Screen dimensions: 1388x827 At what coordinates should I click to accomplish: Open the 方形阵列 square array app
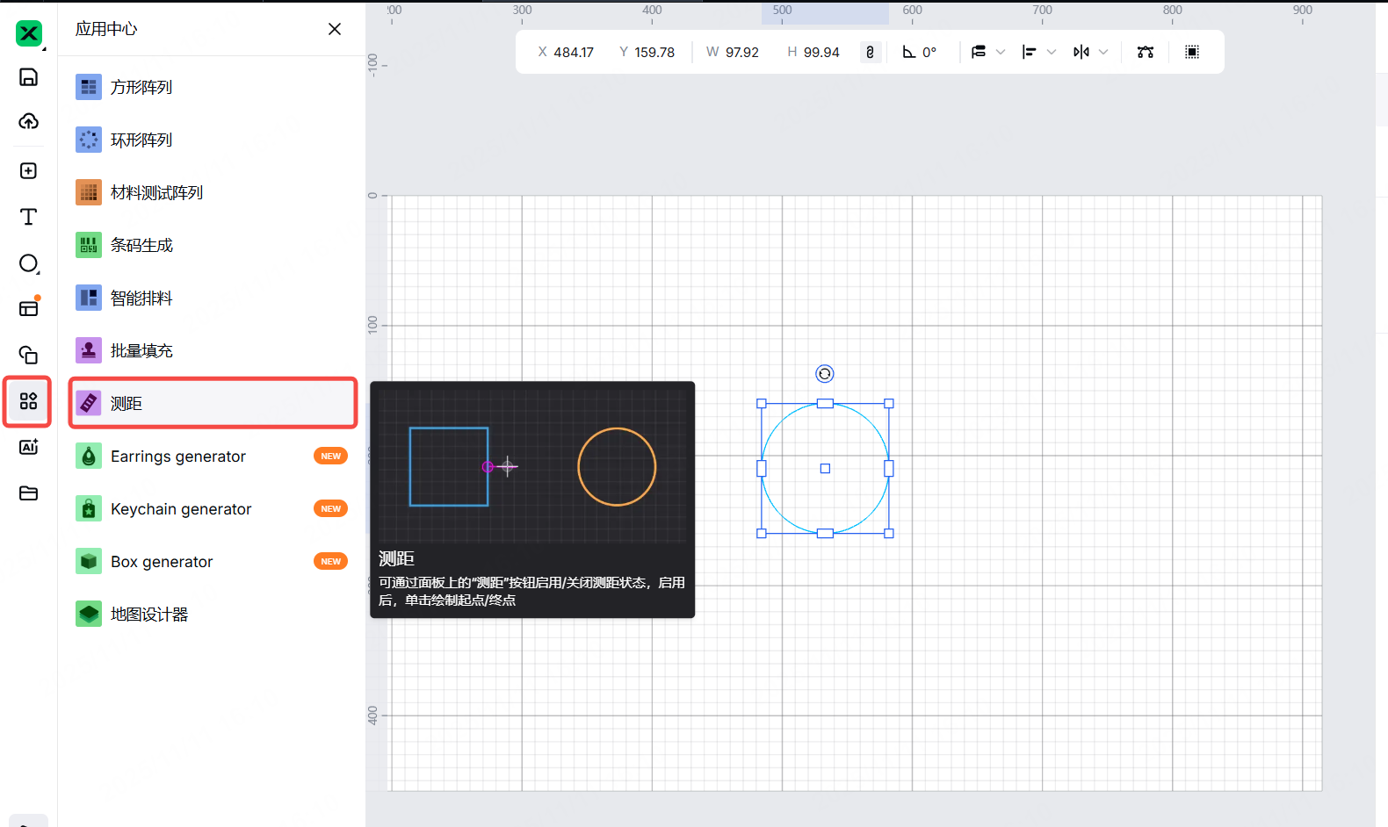click(x=213, y=87)
